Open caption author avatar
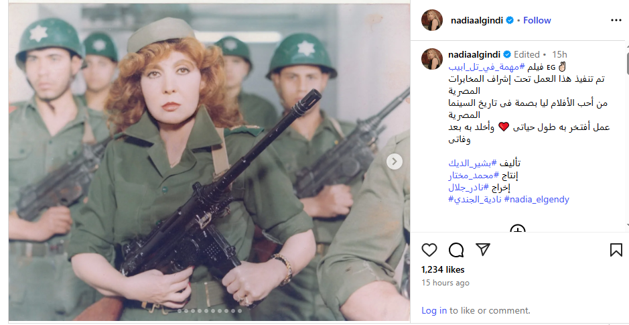This screenshot has width=629, height=325. [x=432, y=59]
